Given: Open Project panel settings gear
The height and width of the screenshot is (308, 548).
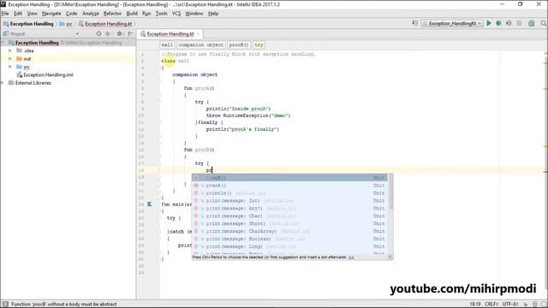Looking at the screenshot, I should click(119, 34).
